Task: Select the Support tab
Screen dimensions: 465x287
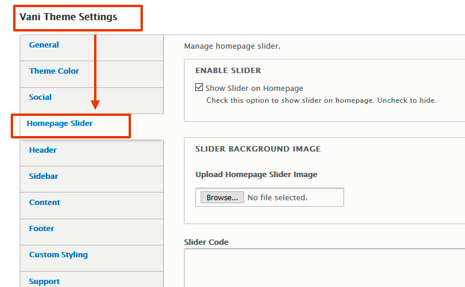Action: click(x=45, y=281)
